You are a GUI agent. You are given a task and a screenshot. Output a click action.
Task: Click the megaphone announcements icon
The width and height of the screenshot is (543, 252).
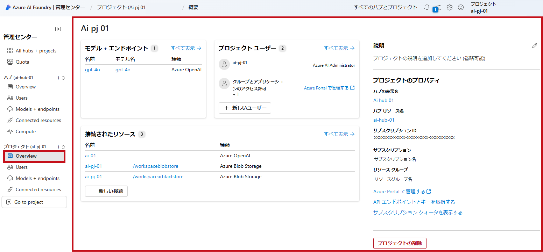[438, 7]
